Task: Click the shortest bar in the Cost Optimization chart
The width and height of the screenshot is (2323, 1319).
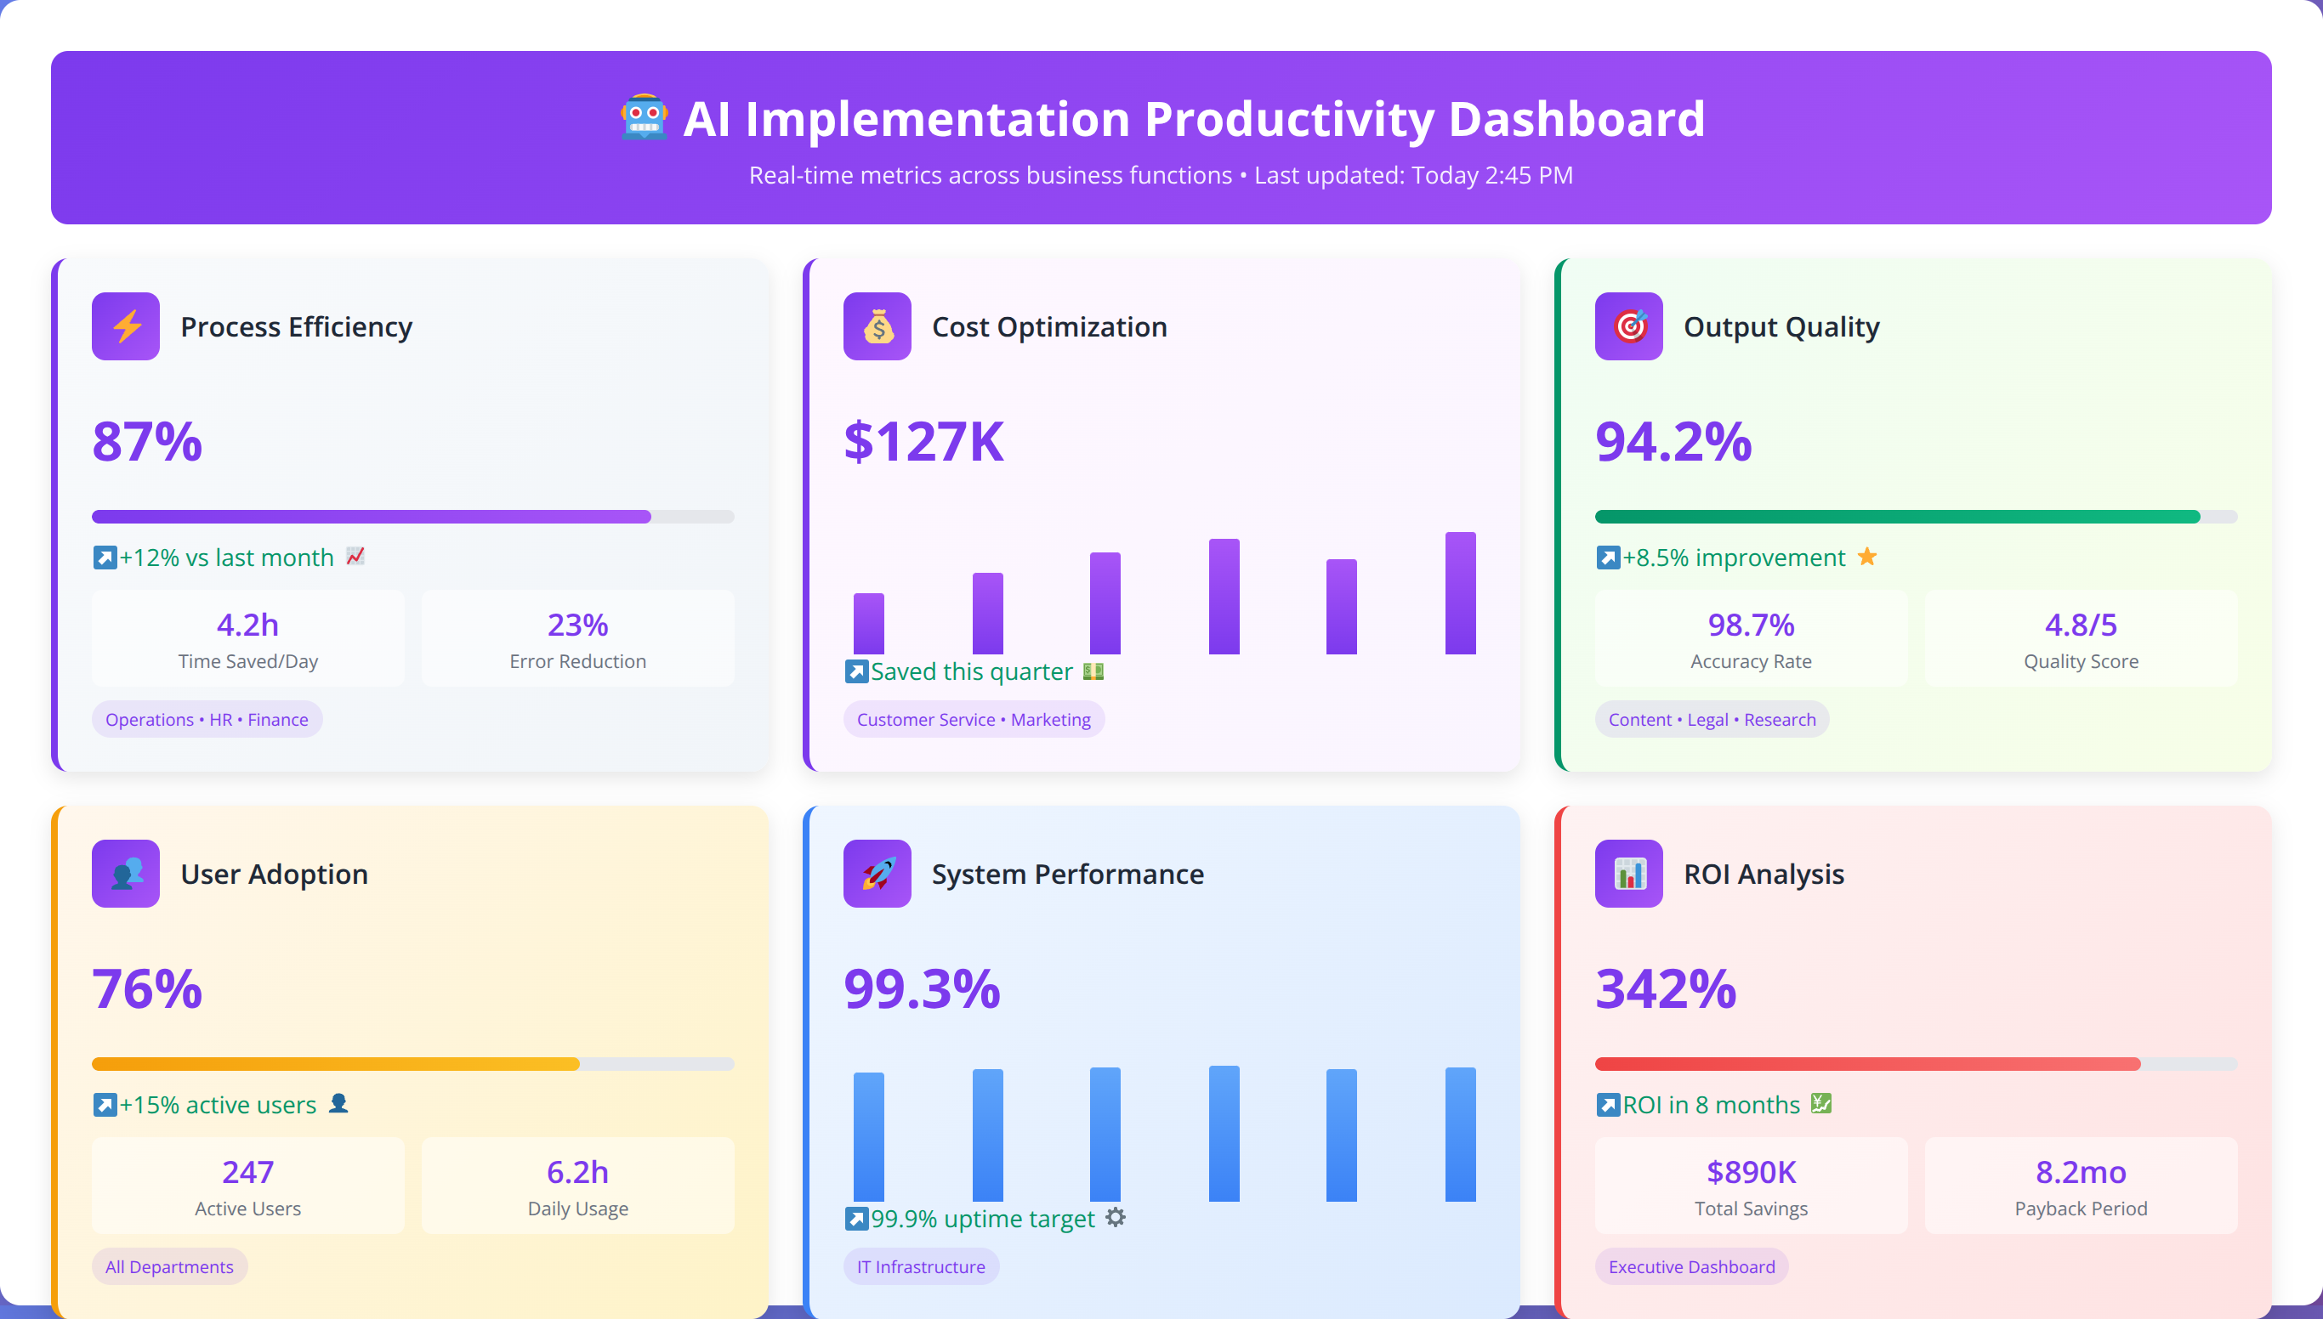Action: point(868,623)
